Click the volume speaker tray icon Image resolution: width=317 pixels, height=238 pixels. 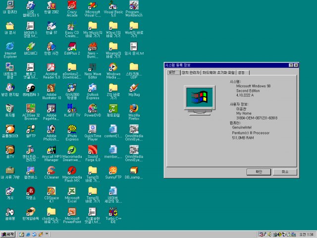tap(269, 235)
